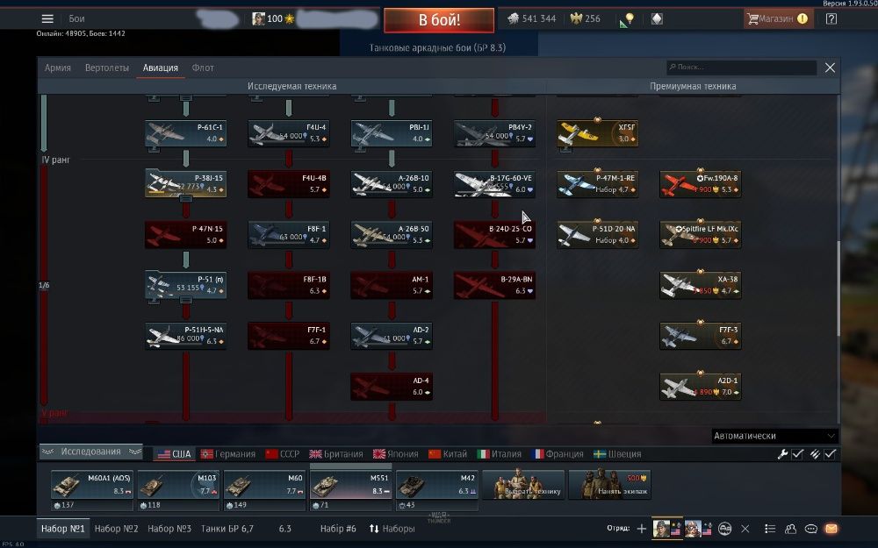Open the help question mark icon
Image resolution: width=878 pixels, height=548 pixels.
coord(831,19)
